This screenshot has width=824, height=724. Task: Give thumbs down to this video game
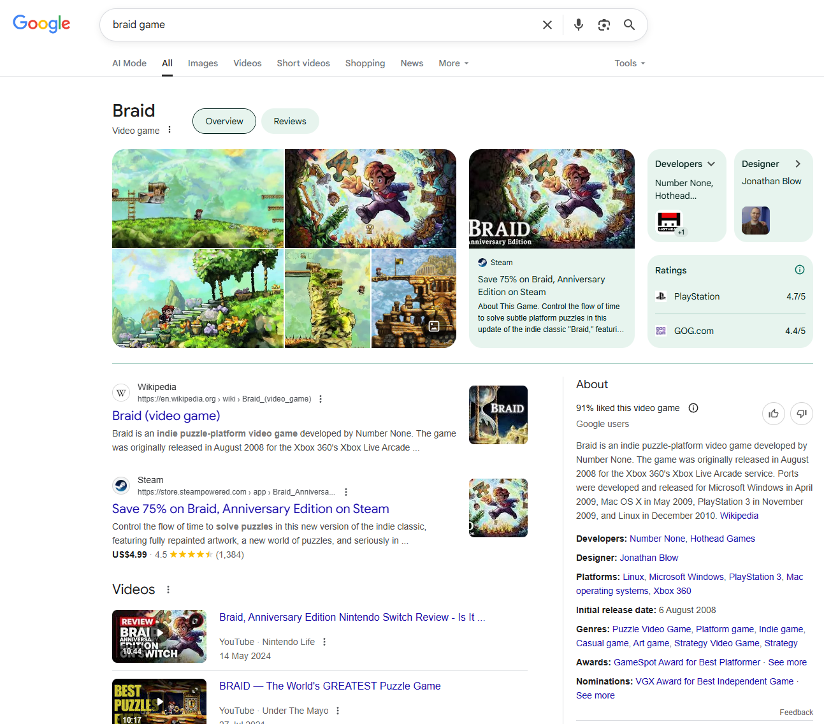[802, 414]
